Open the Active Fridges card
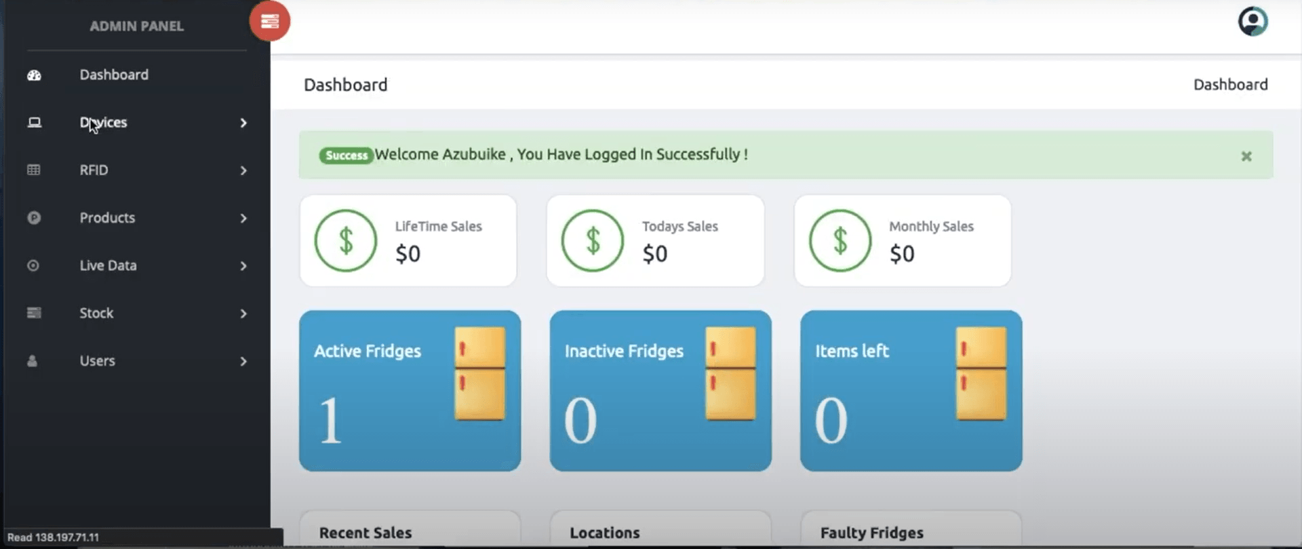 point(410,391)
